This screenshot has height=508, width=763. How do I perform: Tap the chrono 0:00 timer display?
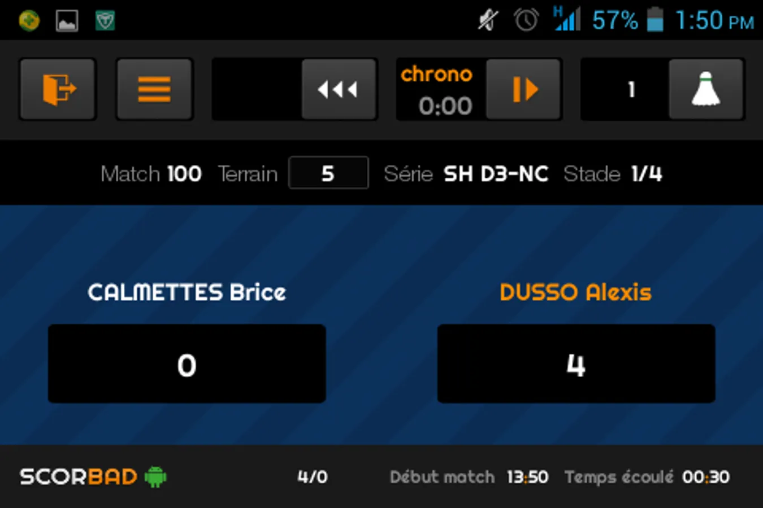click(444, 106)
